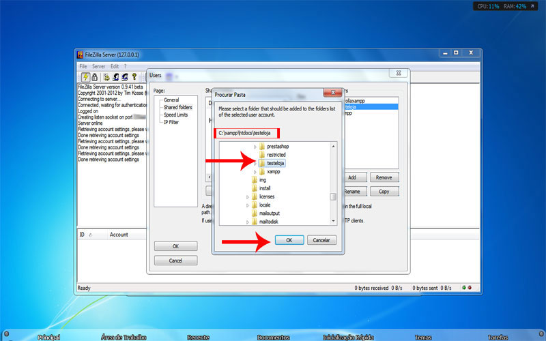Expand the mailtodisk folder node
Viewport: 546px width, 341px height.
click(248, 222)
